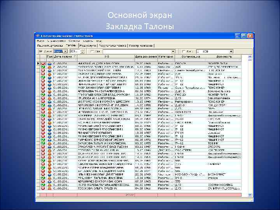
Task: Click the Пол column header
Action: (x=49, y=57)
